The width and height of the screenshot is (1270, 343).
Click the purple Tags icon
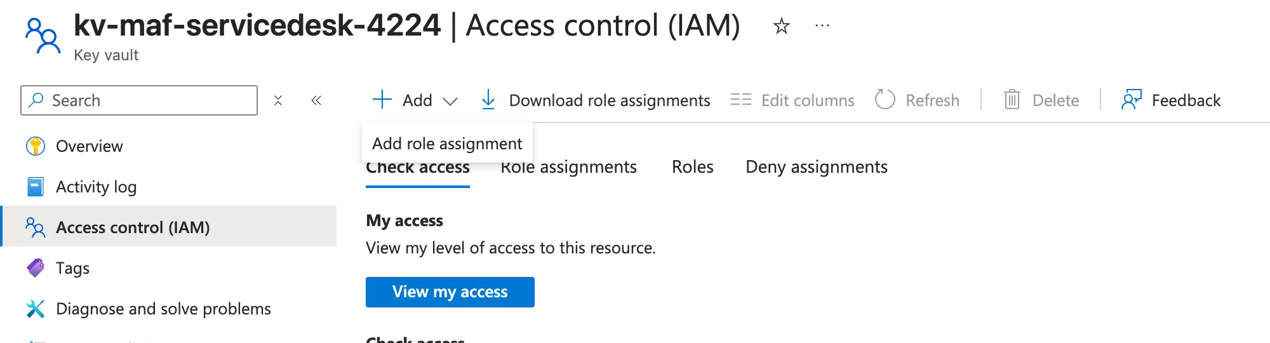(36, 268)
